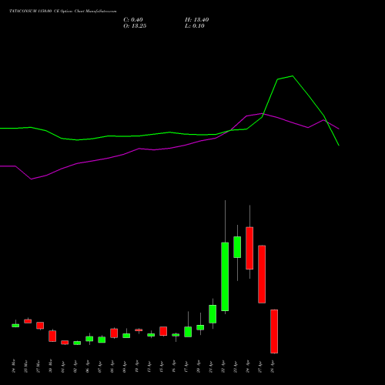The width and height of the screenshot is (385, 385).
Task: Click the 24 Mar date axis label
Action: point(14,366)
